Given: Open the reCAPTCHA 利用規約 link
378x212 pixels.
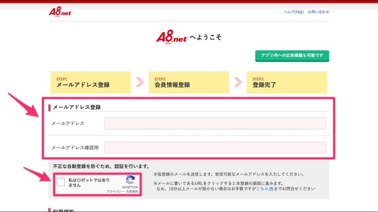Looking at the screenshot, I should click(x=132, y=192).
